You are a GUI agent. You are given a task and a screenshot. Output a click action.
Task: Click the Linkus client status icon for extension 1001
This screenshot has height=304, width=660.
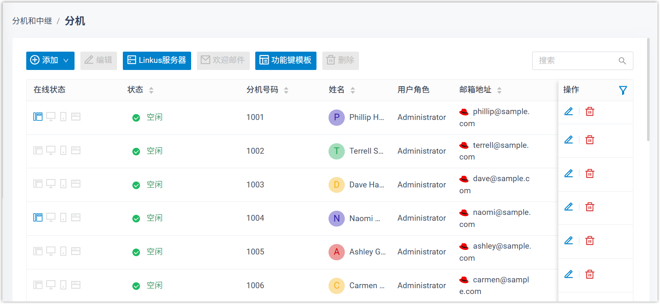(x=38, y=117)
